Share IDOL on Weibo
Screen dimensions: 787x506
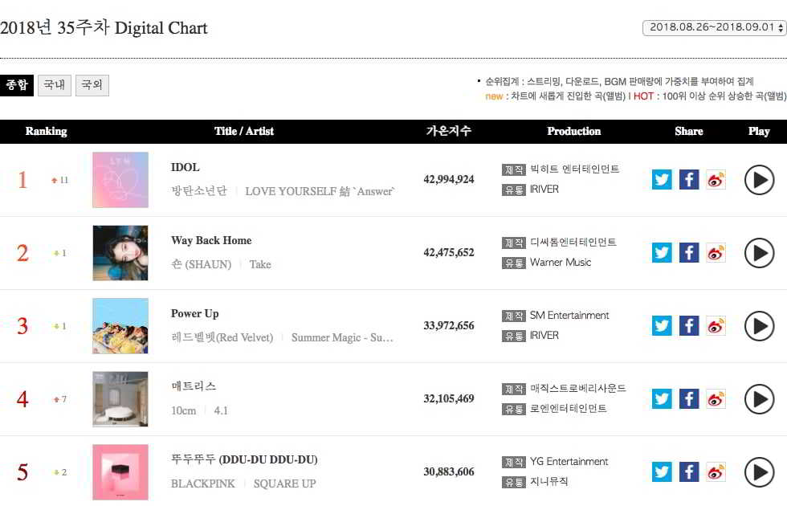[716, 179]
